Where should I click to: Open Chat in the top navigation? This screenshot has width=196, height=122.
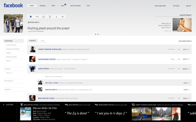coord(88,6)
